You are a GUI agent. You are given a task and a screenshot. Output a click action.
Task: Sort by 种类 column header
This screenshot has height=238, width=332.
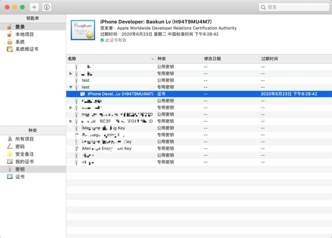point(179,59)
